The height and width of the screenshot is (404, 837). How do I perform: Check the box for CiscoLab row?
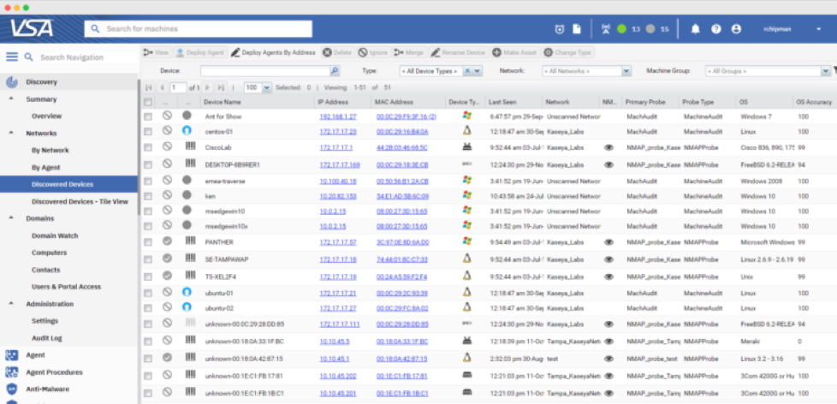tap(148, 147)
